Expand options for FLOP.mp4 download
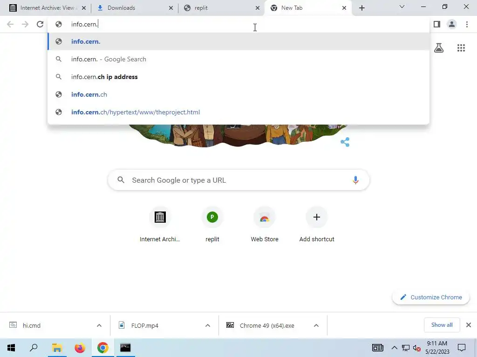The width and height of the screenshot is (477, 357). [208, 325]
